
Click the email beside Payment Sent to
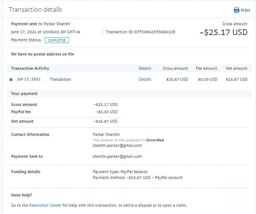pos(117,156)
